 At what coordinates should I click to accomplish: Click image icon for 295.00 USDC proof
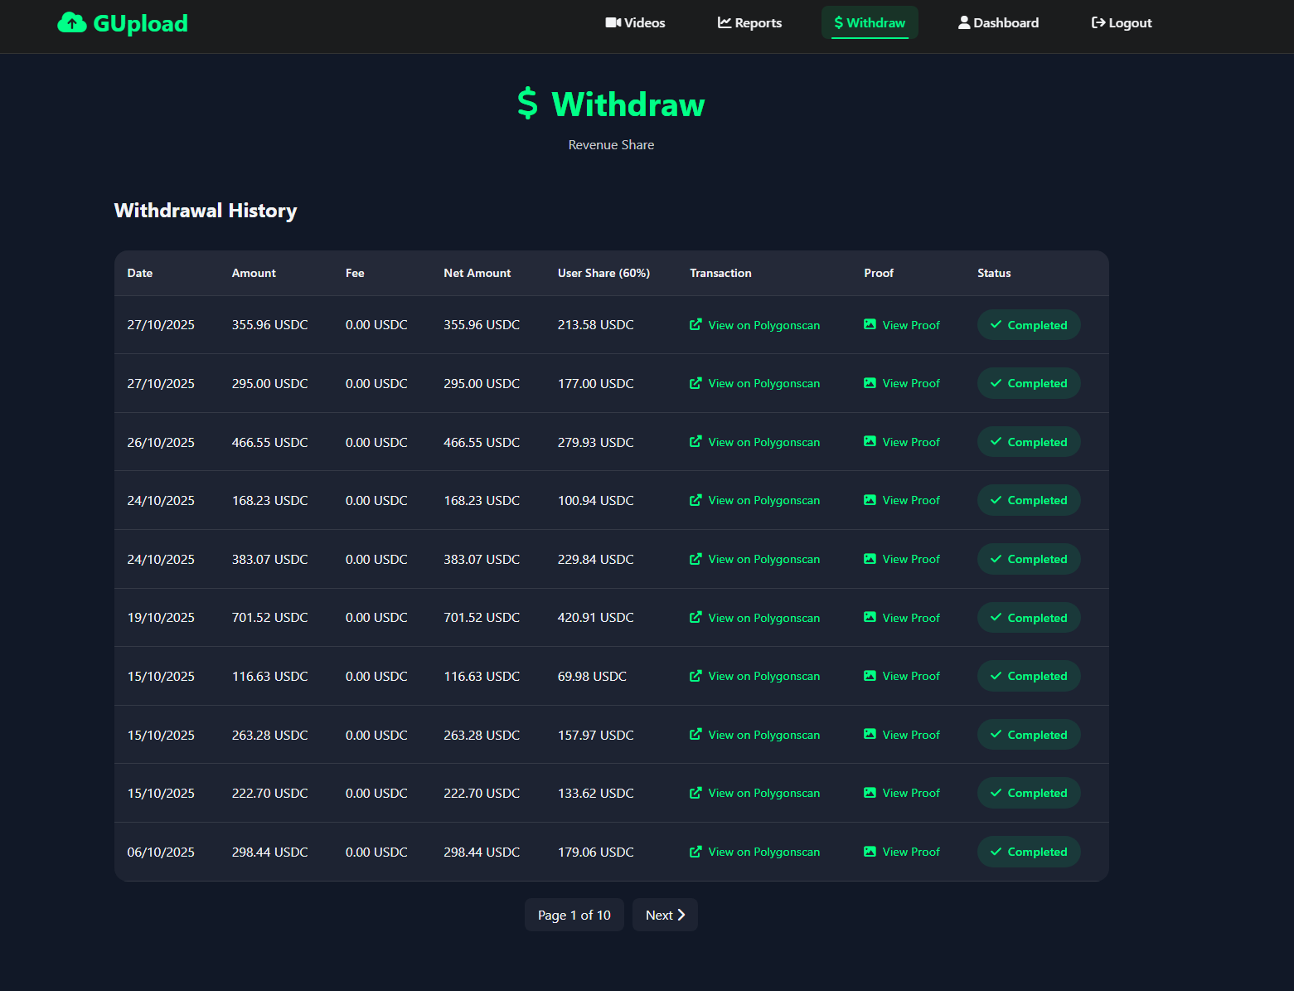click(x=870, y=383)
